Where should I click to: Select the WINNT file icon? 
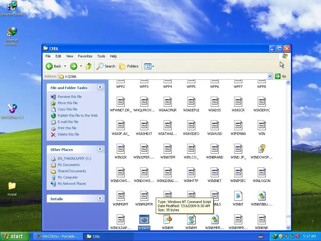click(x=238, y=196)
